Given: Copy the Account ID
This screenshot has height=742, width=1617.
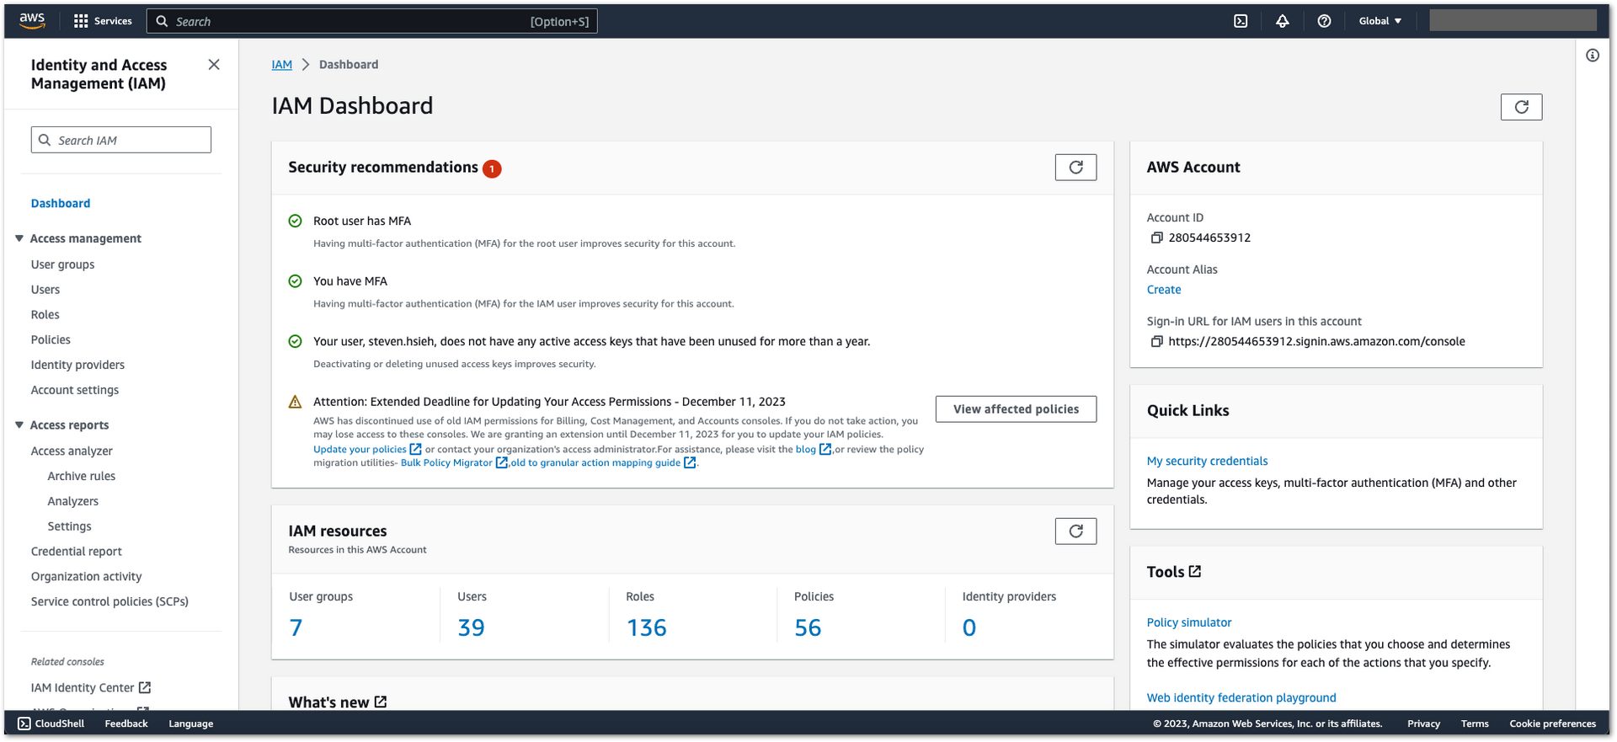Looking at the screenshot, I should click(1156, 238).
